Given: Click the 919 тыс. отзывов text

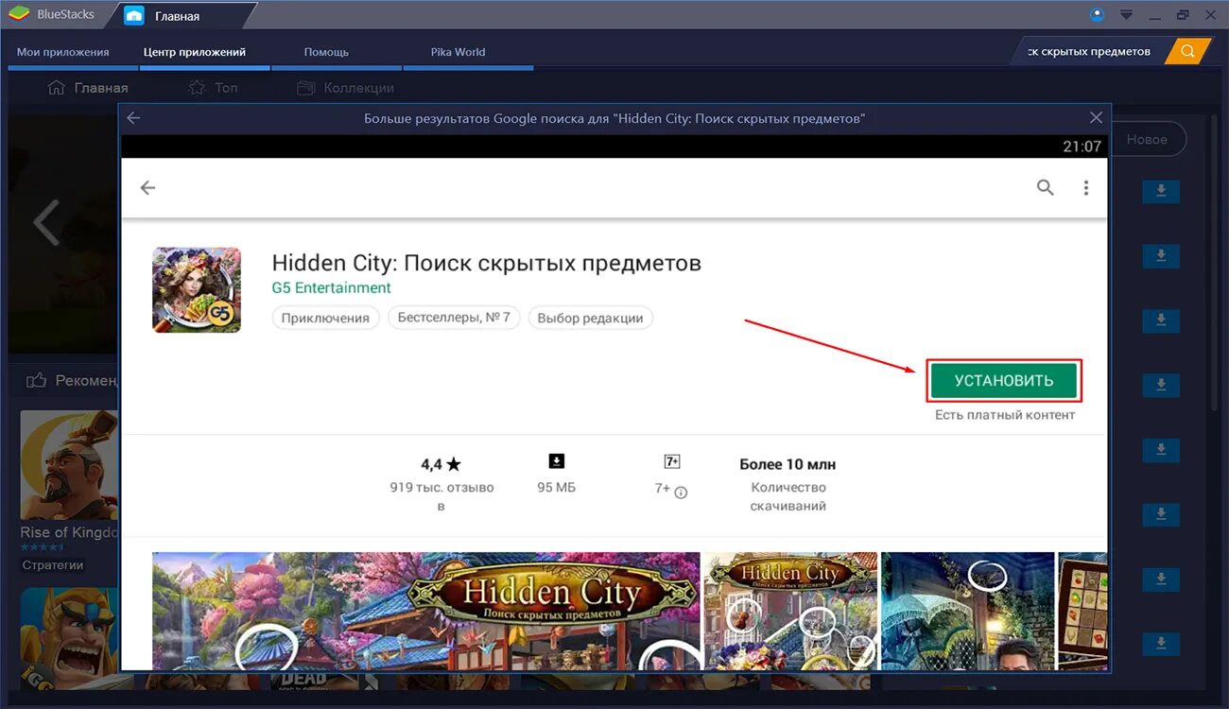Looking at the screenshot, I should point(441,496).
